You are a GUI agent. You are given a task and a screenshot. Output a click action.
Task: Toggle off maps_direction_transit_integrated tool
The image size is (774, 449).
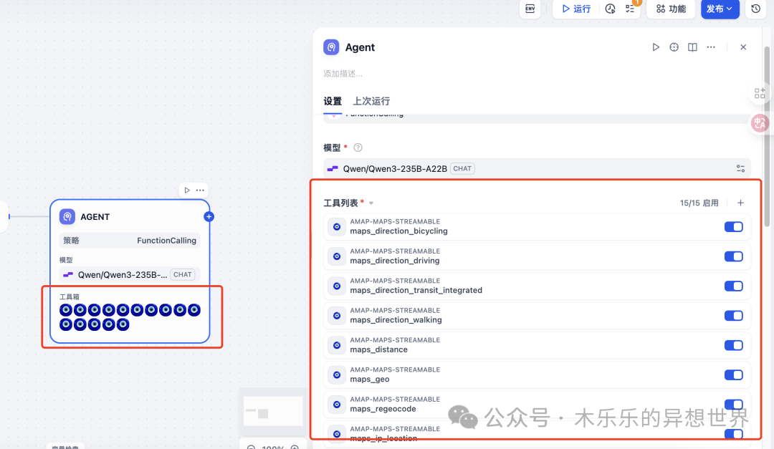click(734, 286)
